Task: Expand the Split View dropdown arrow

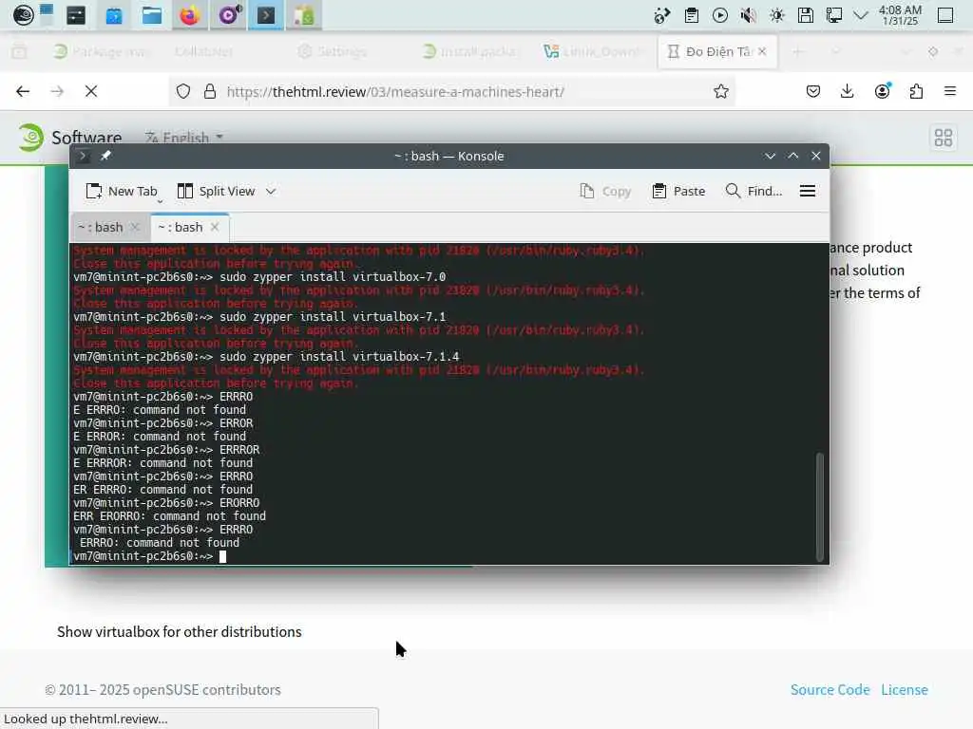Action: (271, 191)
